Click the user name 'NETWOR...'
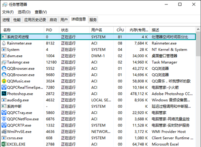Image resolution: width=201 pixels, height=147 pixels. tap(101, 132)
